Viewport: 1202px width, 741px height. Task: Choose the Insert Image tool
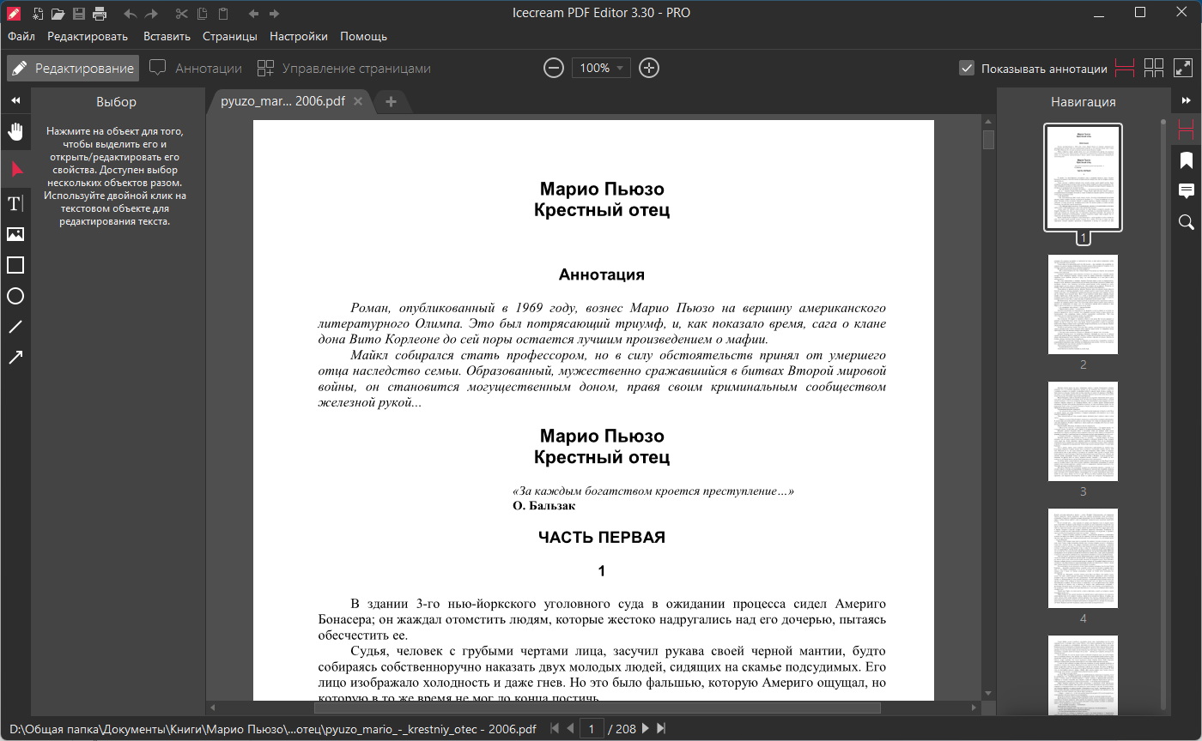point(15,234)
